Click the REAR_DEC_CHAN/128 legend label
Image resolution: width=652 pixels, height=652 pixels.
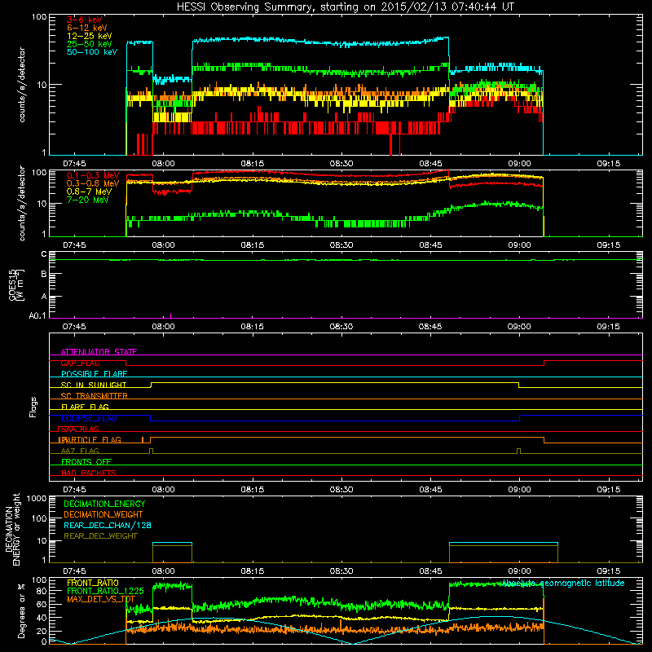coord(108,526)
